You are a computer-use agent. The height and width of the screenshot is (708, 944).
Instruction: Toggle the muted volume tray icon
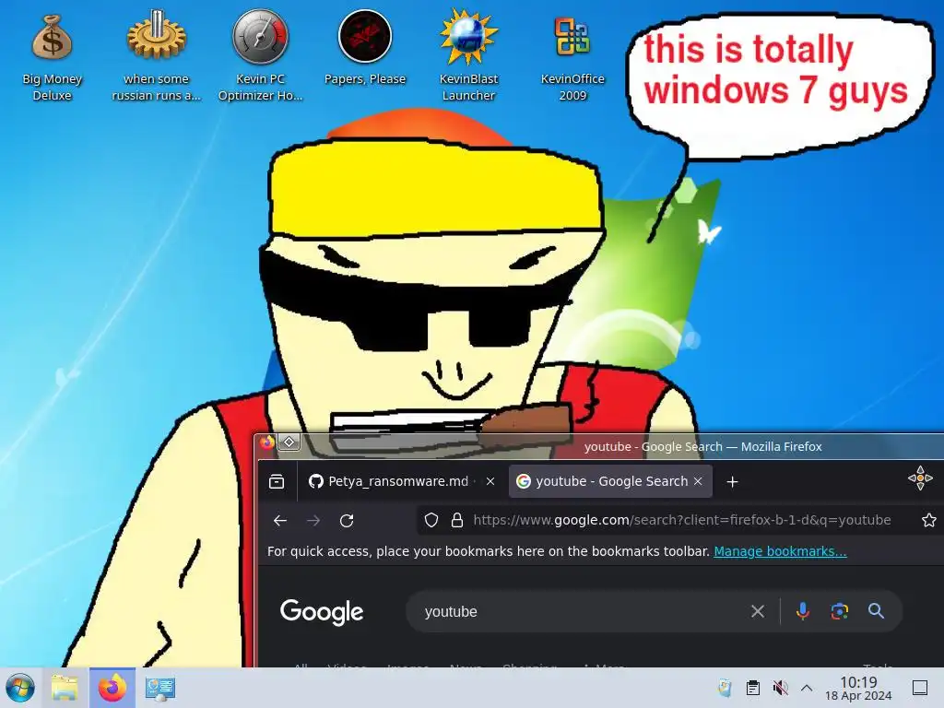click(780, 688)
